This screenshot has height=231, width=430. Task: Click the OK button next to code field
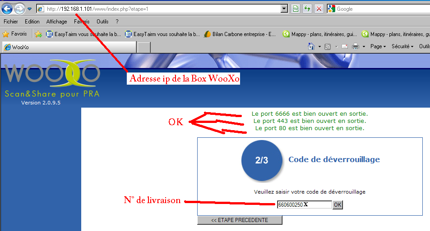click(338, 204)
